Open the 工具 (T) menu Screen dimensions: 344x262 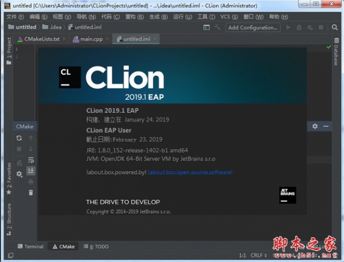(x=206, y=17)
